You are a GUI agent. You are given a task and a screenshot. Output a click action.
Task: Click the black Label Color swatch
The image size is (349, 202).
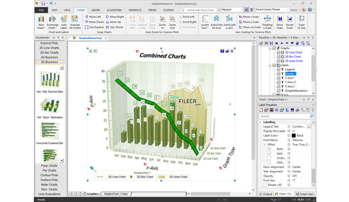coord(293,136)
